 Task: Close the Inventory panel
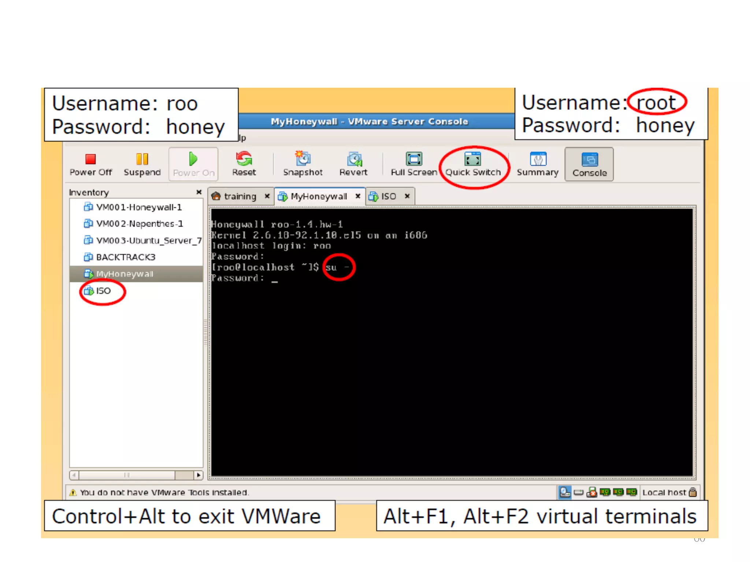click(x=199, y=192)
